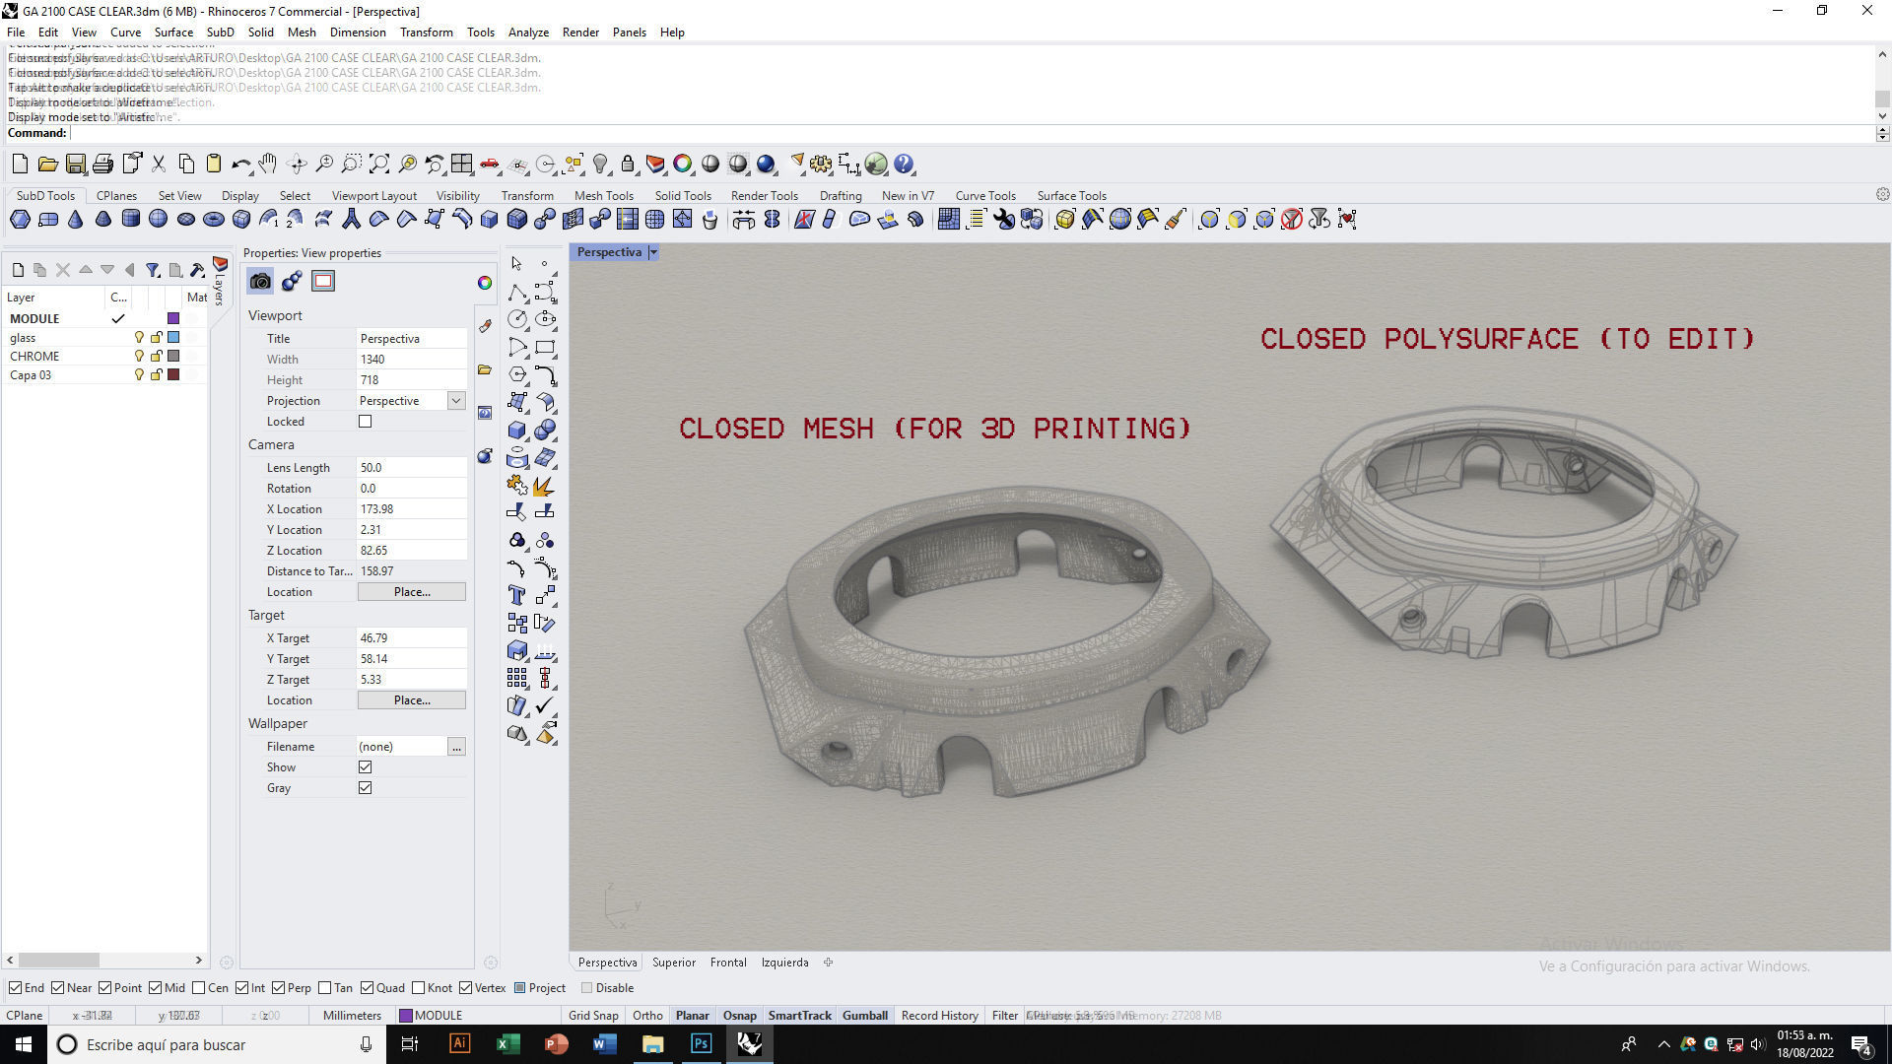
Task: Click the camera View properties icon
Action: [x=260, y=282]
